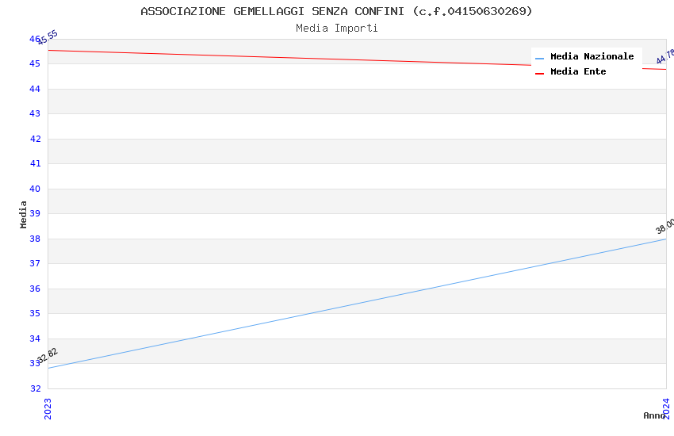
Task: Click the Anno axis title
Action: coord(654,415)
